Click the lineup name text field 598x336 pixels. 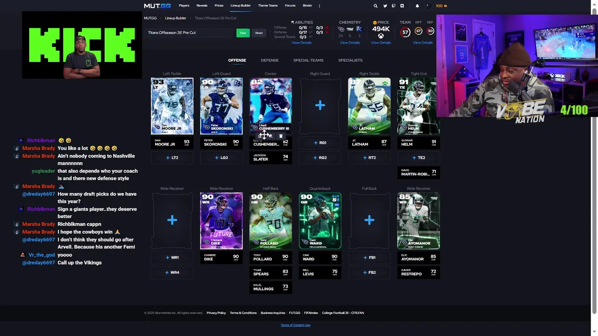189,33
